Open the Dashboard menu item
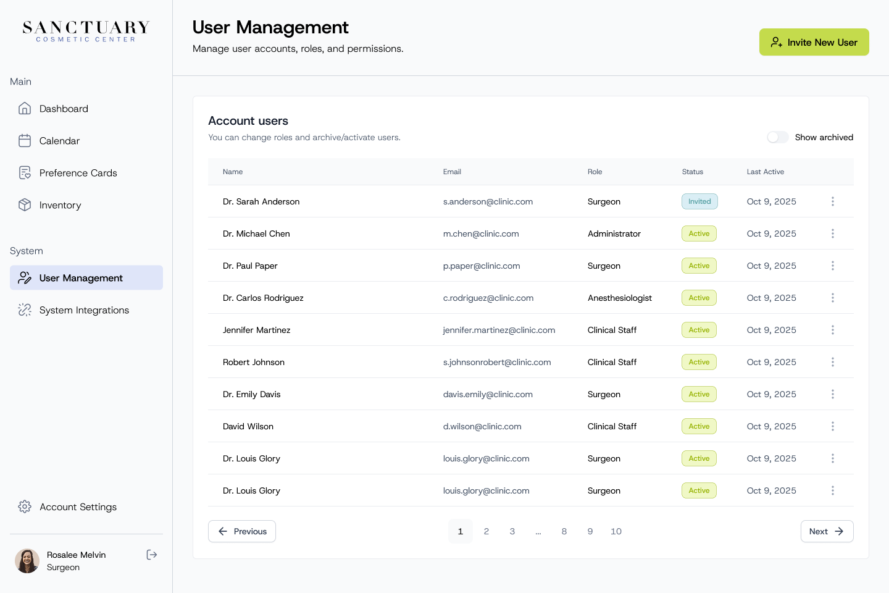 click(86, 109)
